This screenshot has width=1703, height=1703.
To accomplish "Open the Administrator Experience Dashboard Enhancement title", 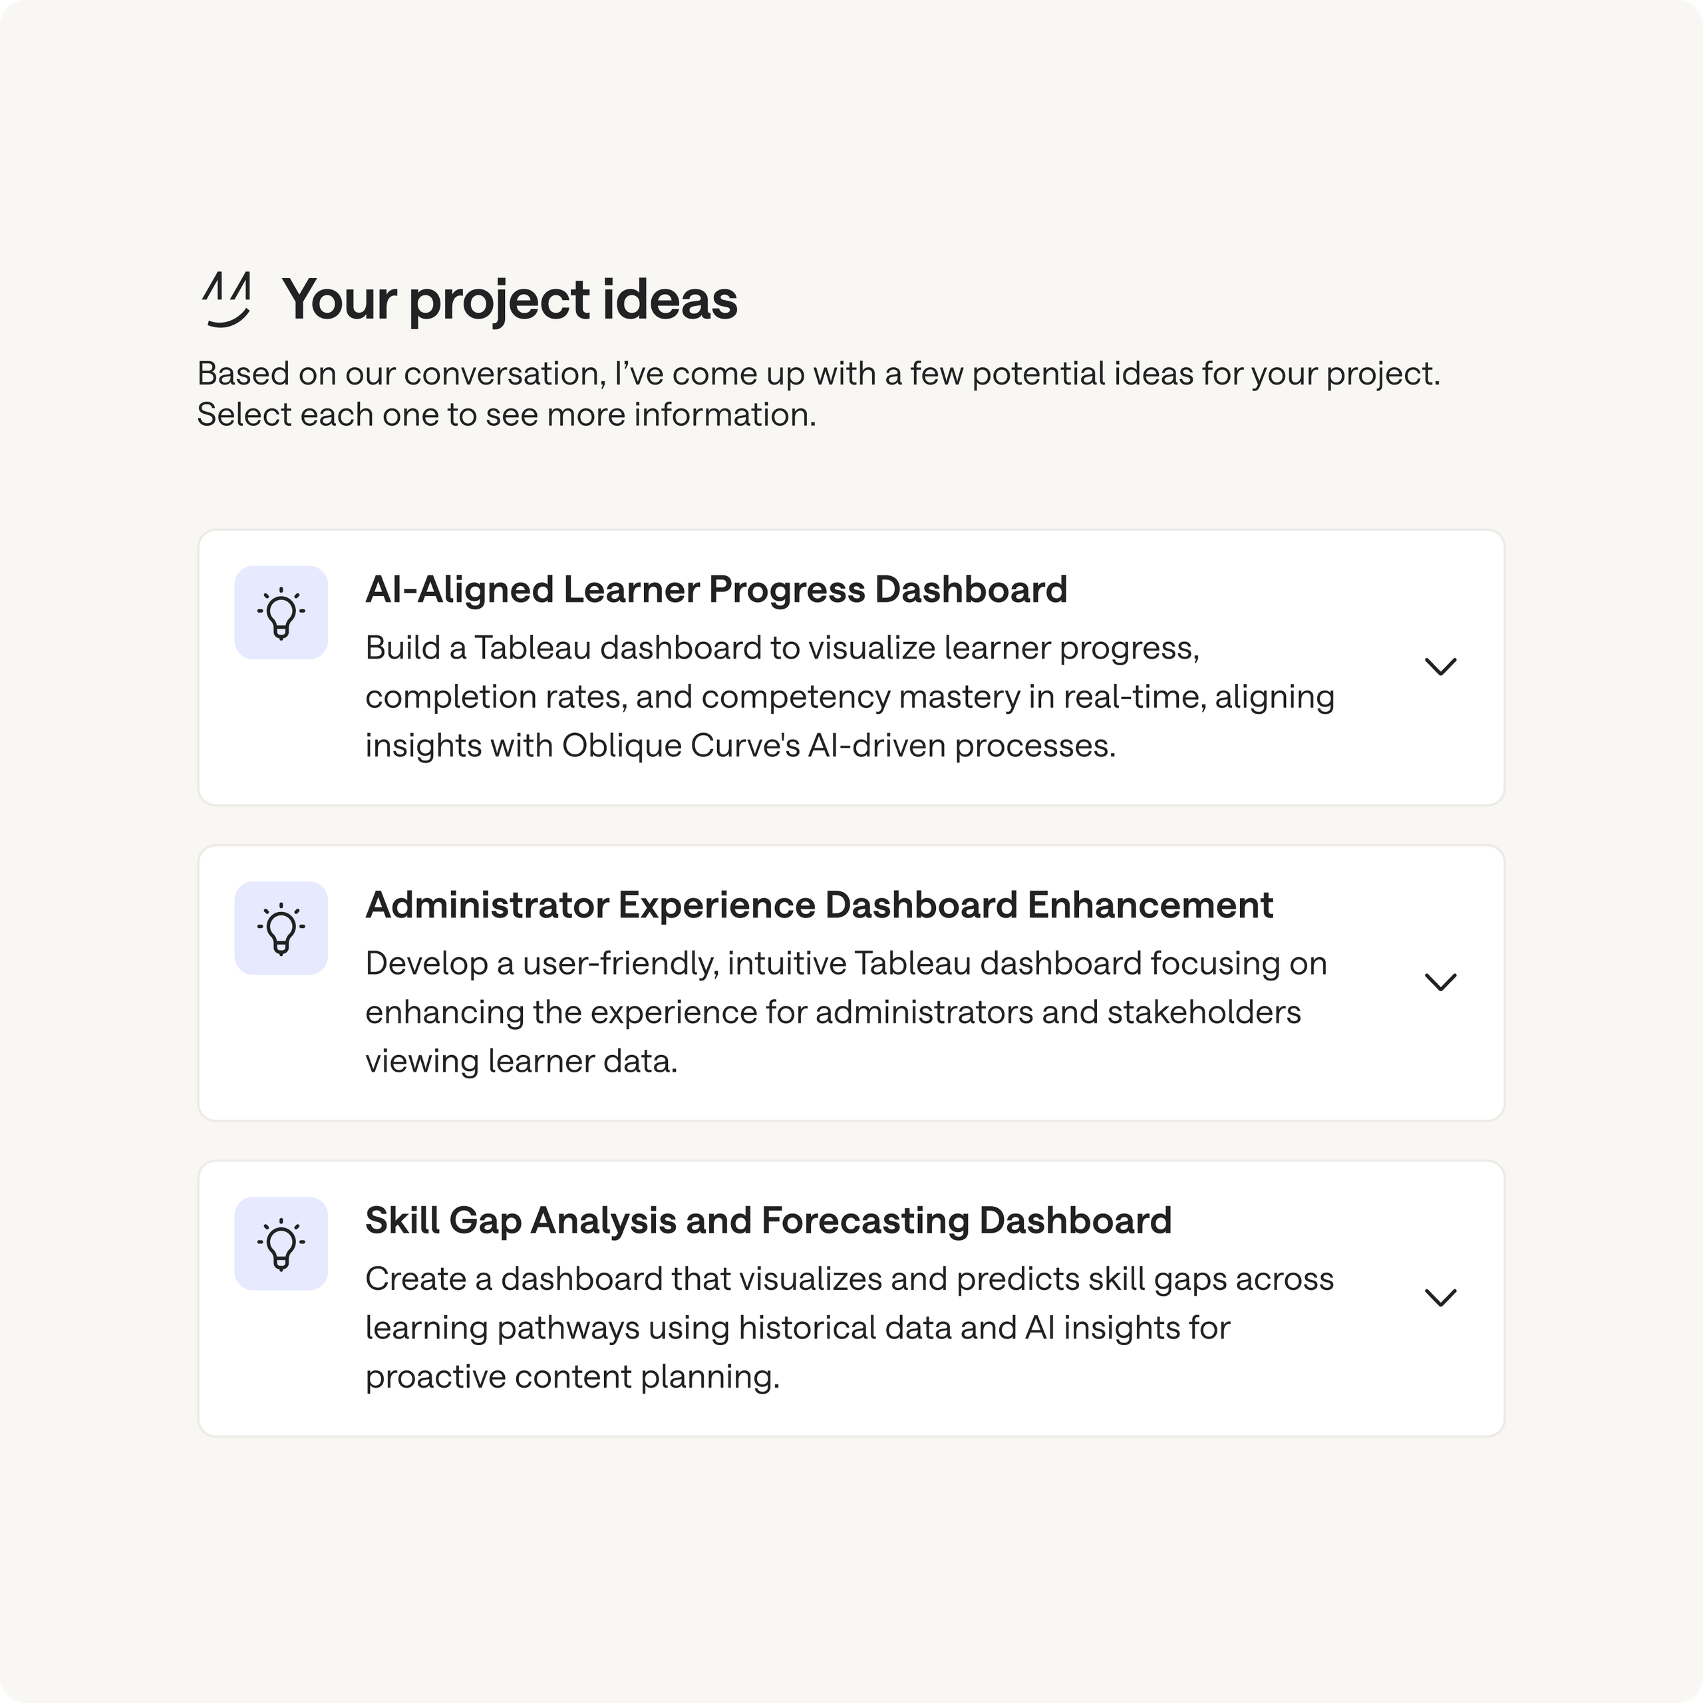I will click(x=819, y=905).
